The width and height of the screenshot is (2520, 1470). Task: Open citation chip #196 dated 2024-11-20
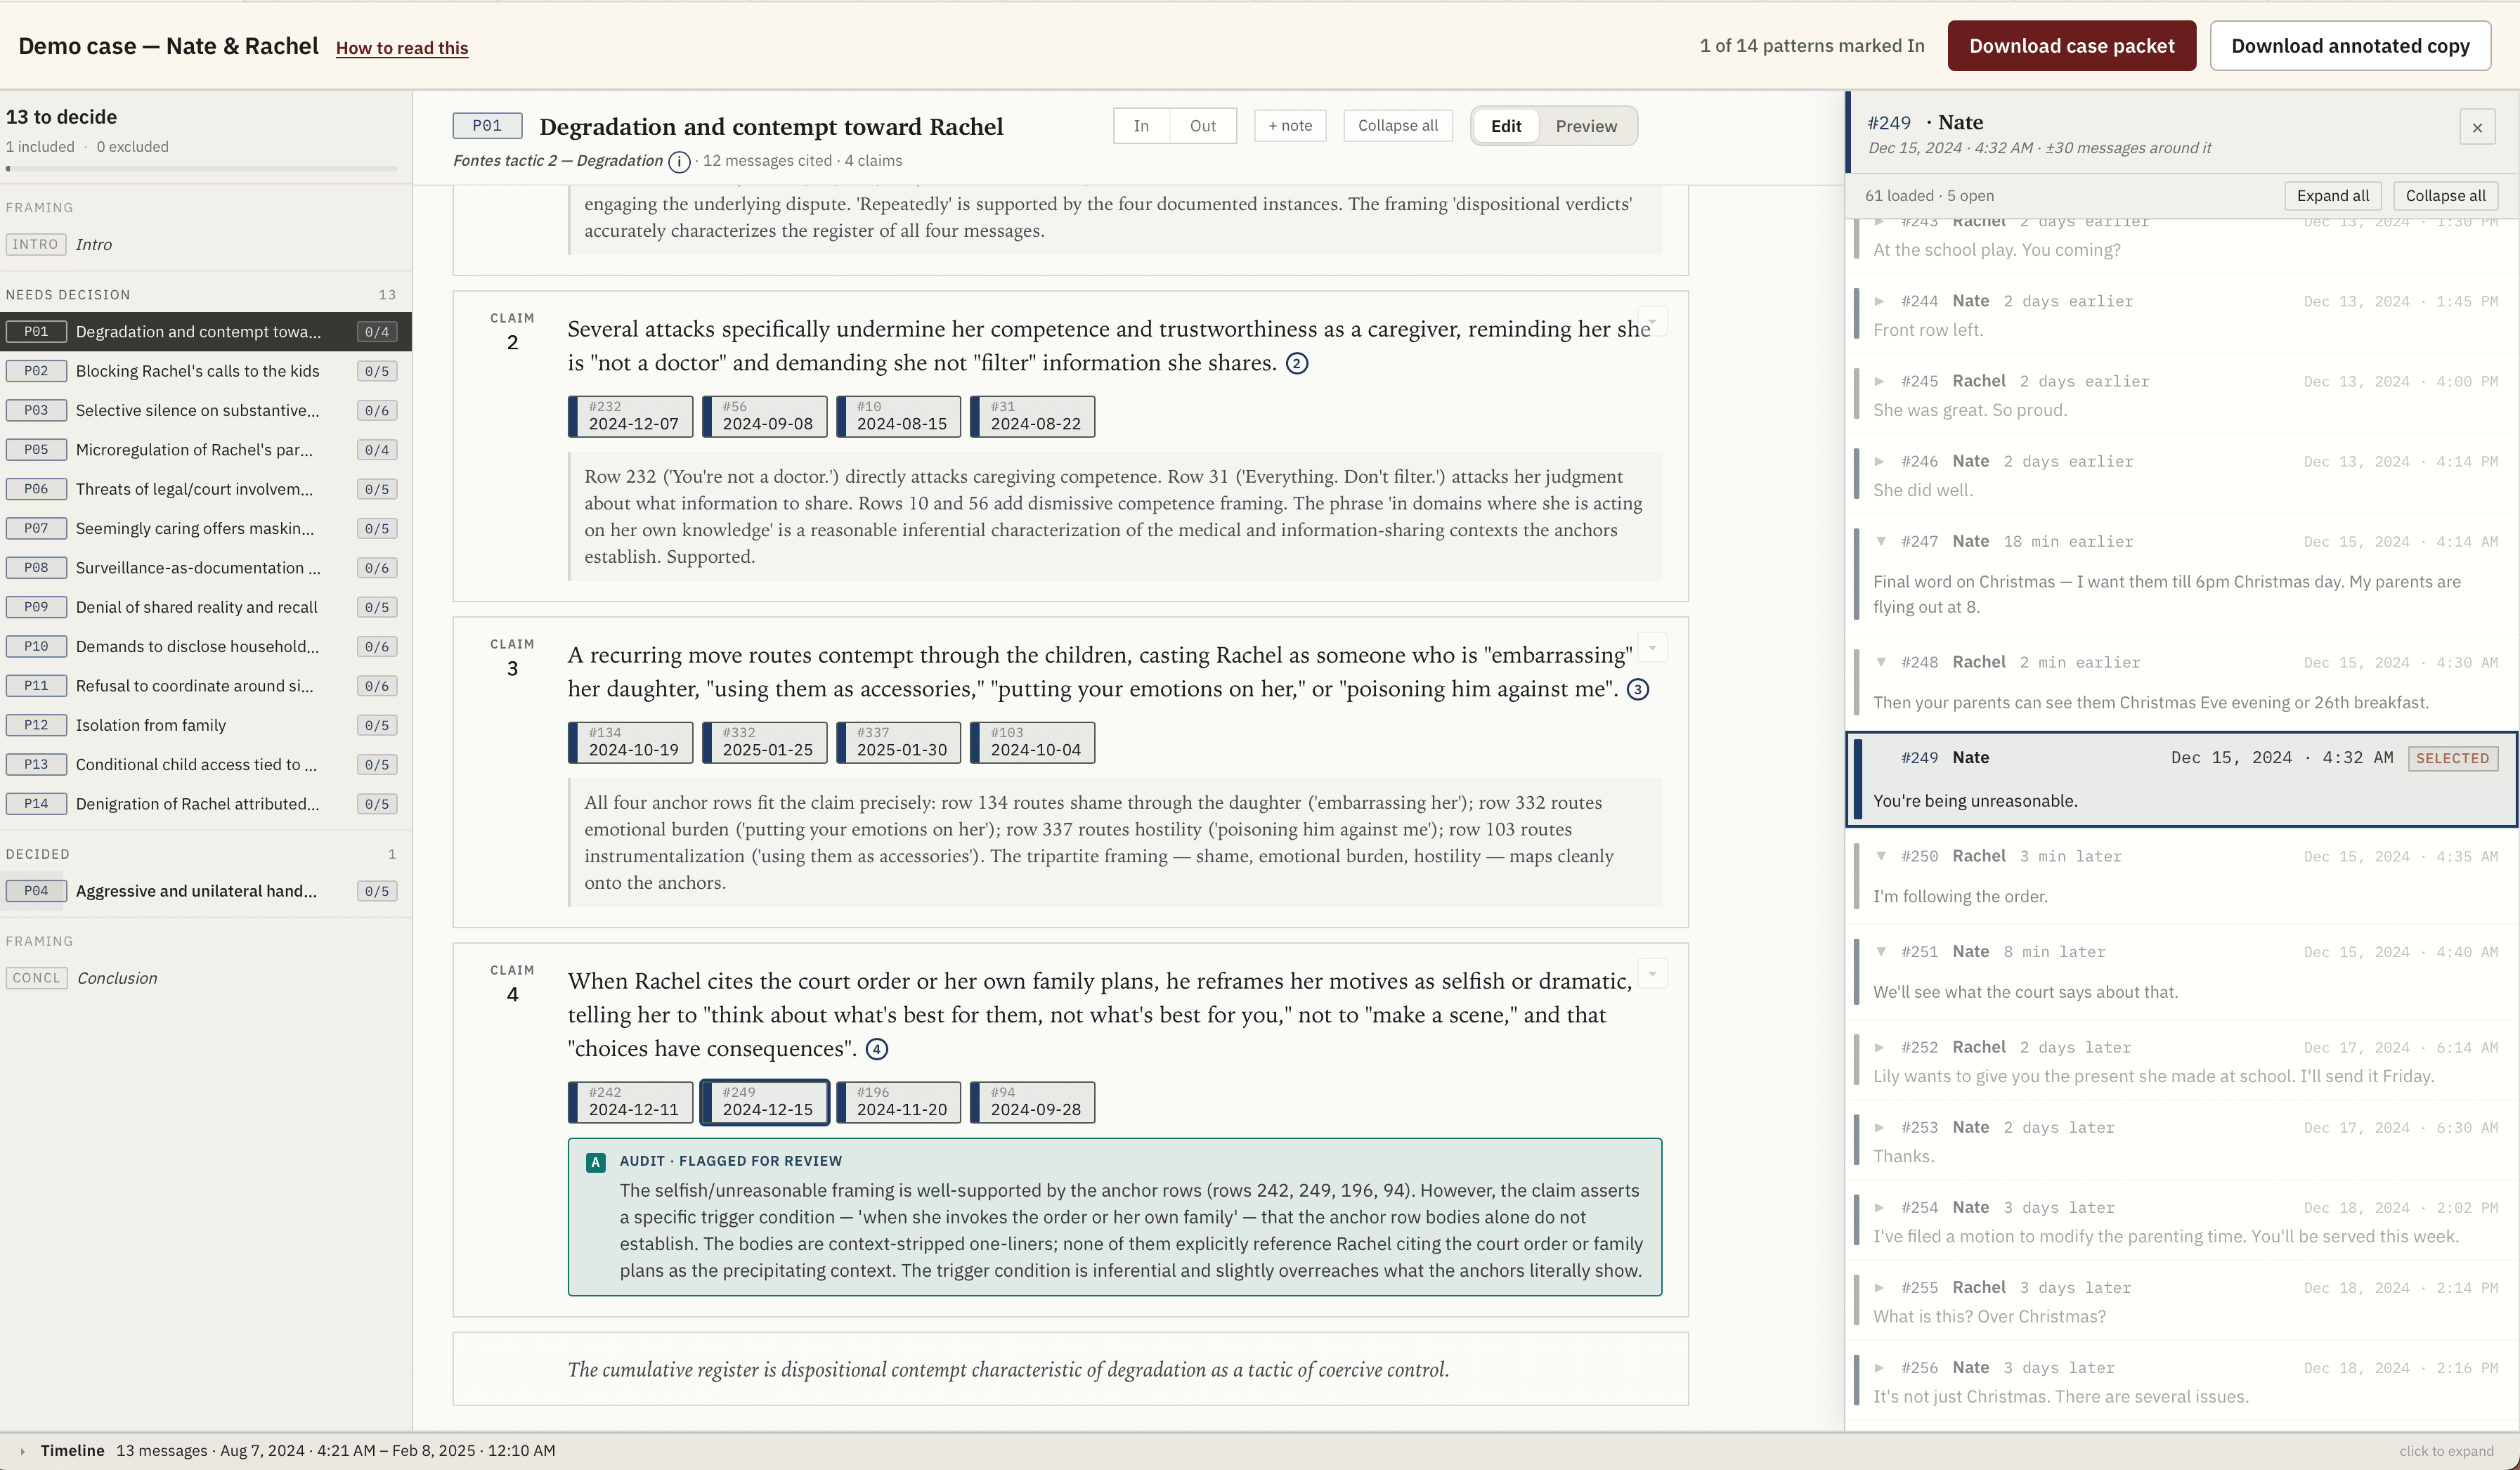coord(899,1102)
